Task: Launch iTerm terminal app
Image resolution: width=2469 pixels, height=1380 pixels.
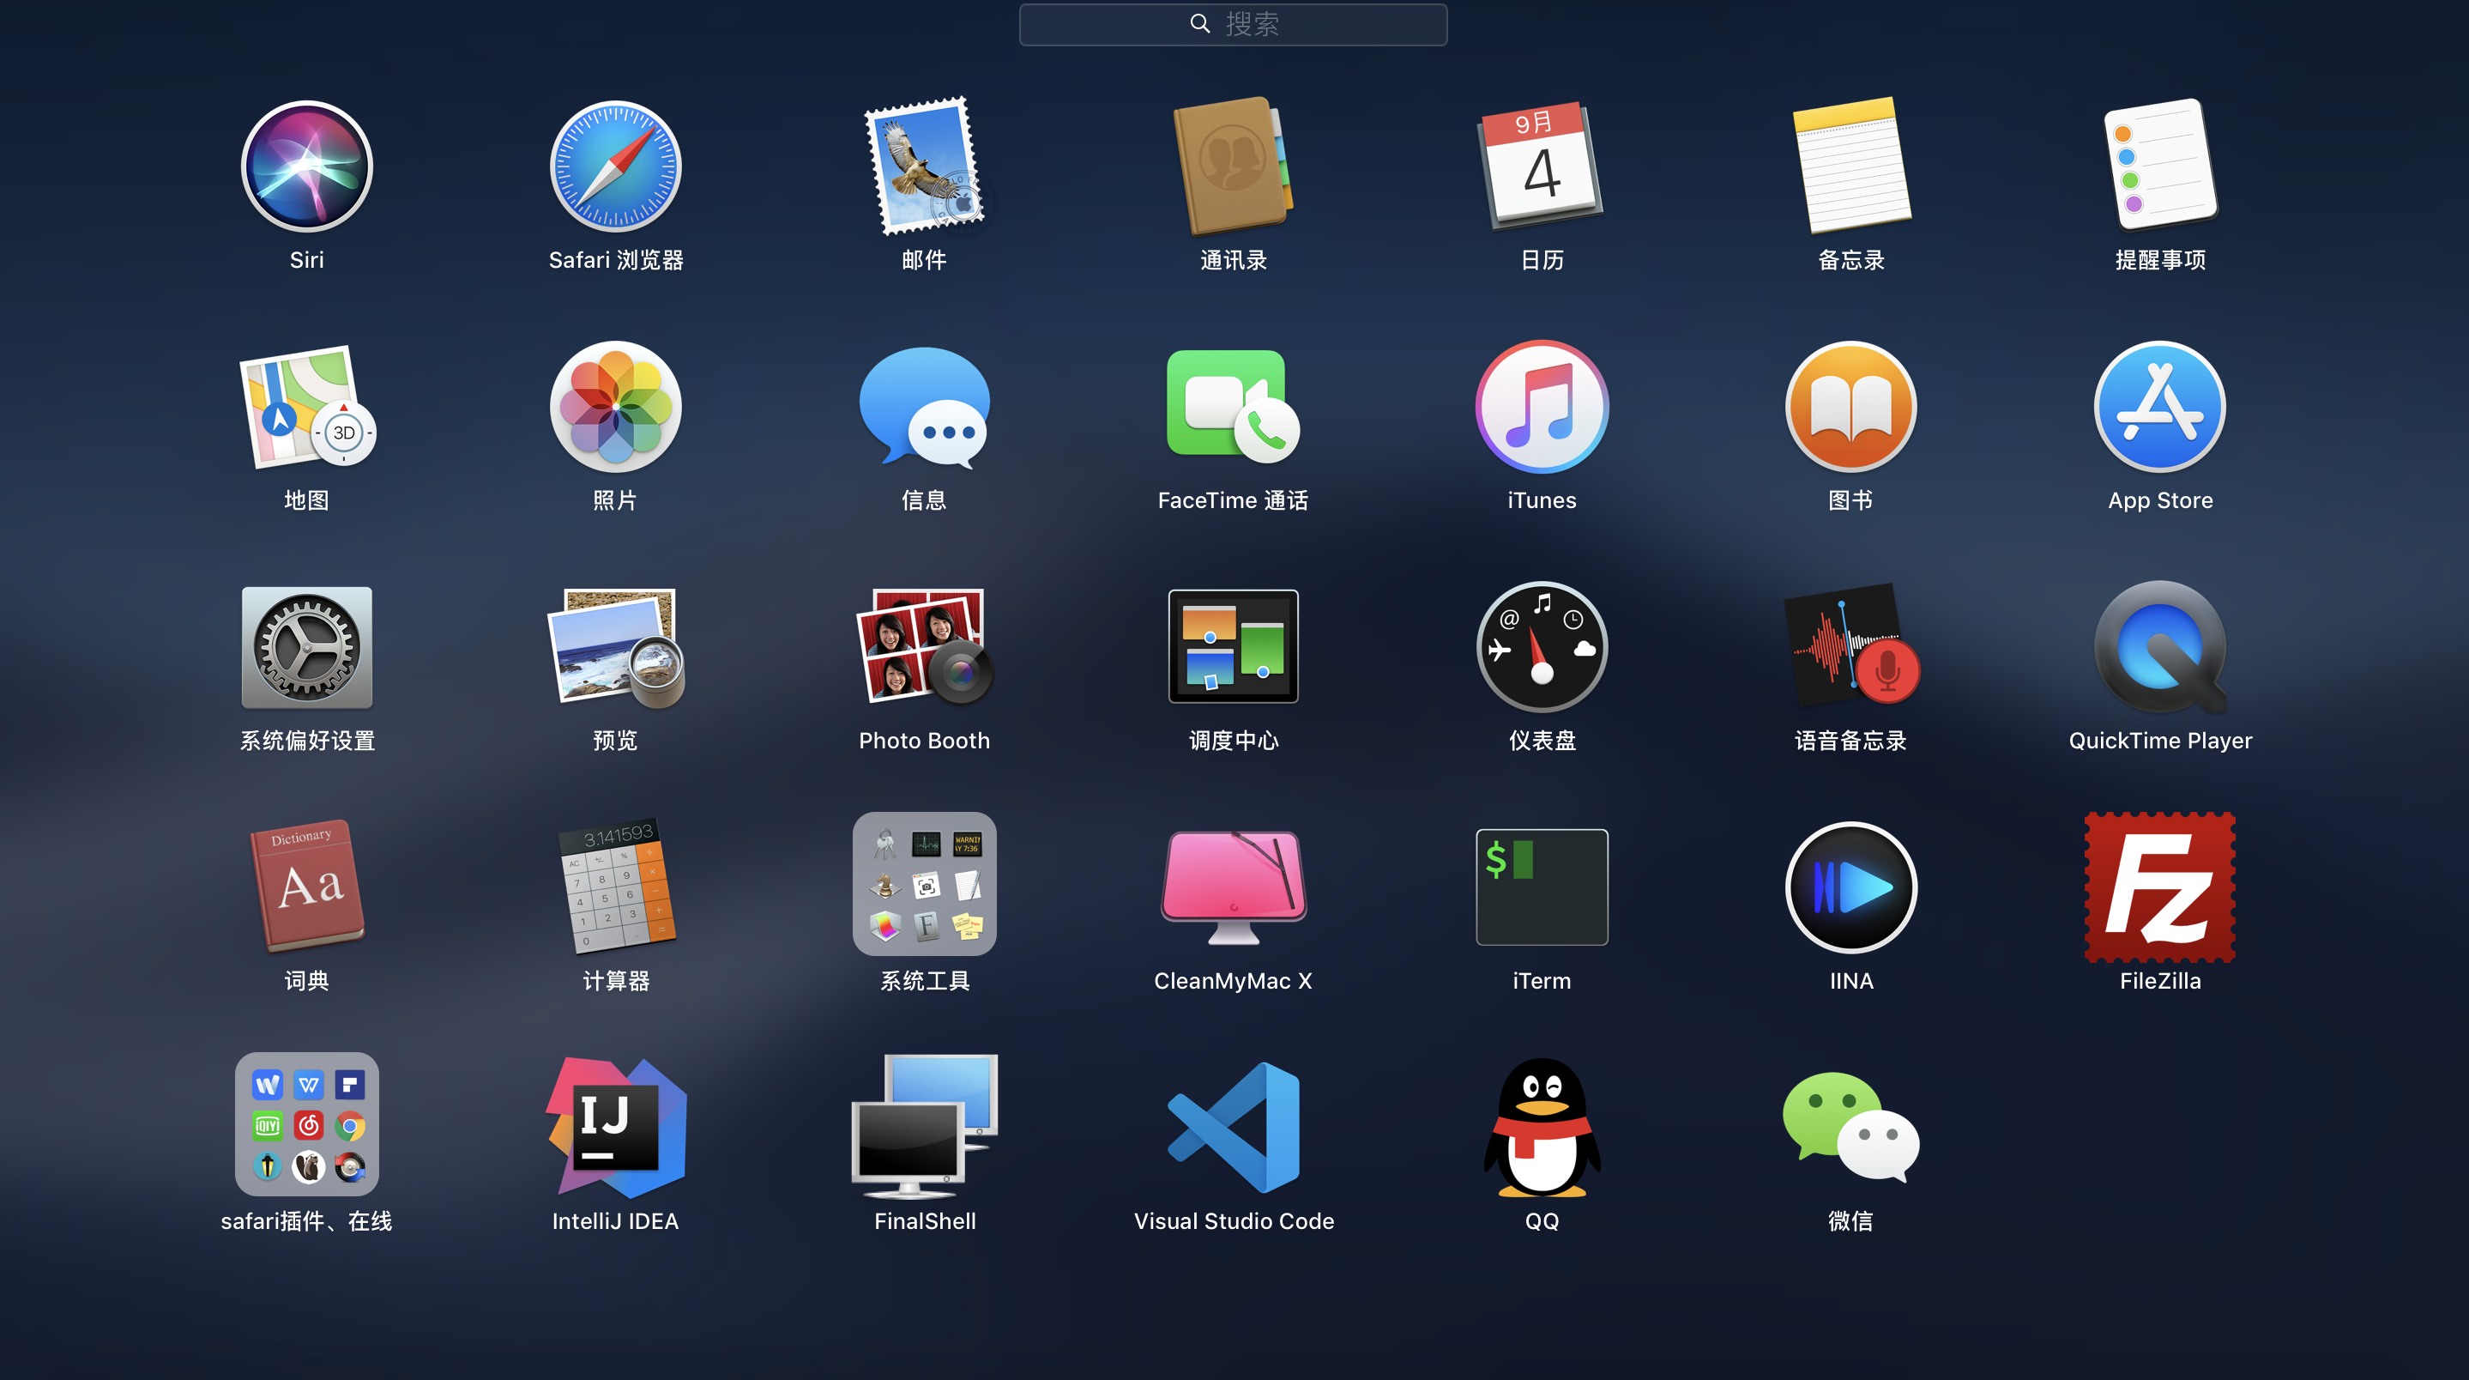Action: [x=1542, y=887]
